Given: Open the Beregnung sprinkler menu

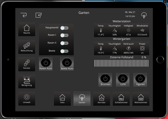Looking at the screenshot, I should click(x=27, y=81).
